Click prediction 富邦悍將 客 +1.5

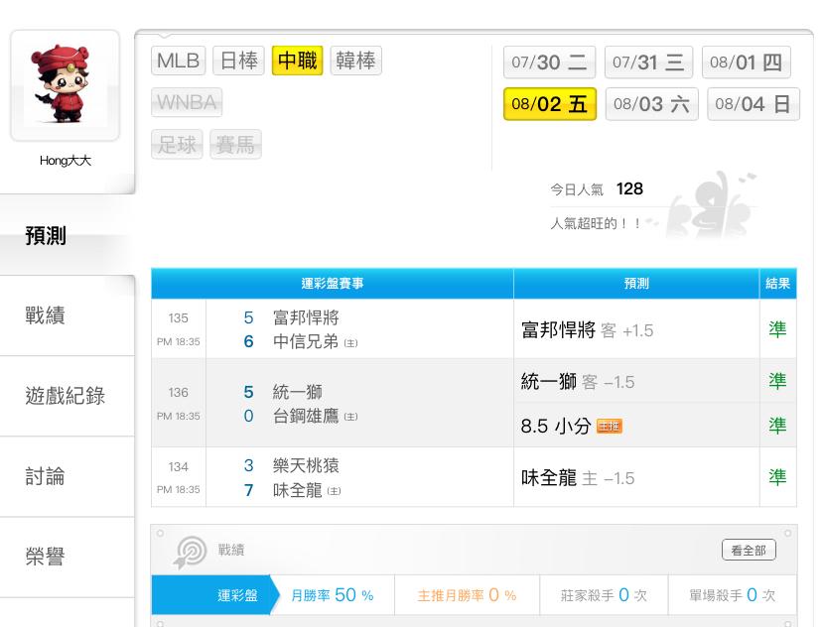pos(587,330)
